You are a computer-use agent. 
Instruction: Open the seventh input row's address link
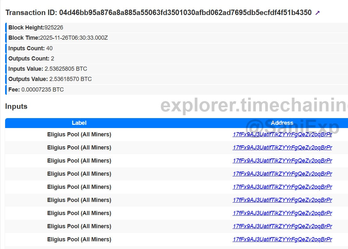(282, 213)
